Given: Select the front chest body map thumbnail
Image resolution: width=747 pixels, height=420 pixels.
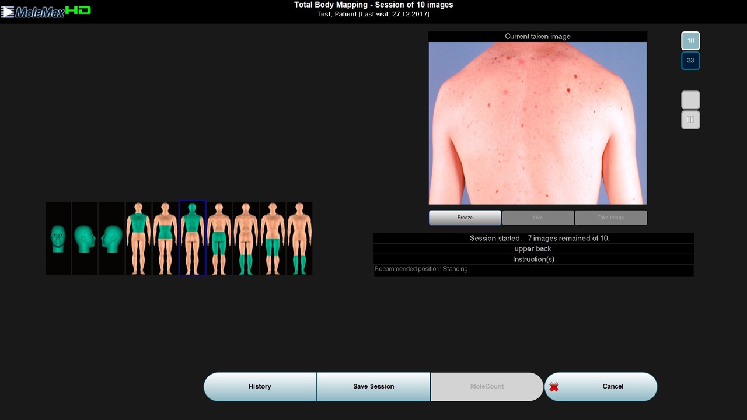Looking at the screenshot, I should click(x=139, y=239).
